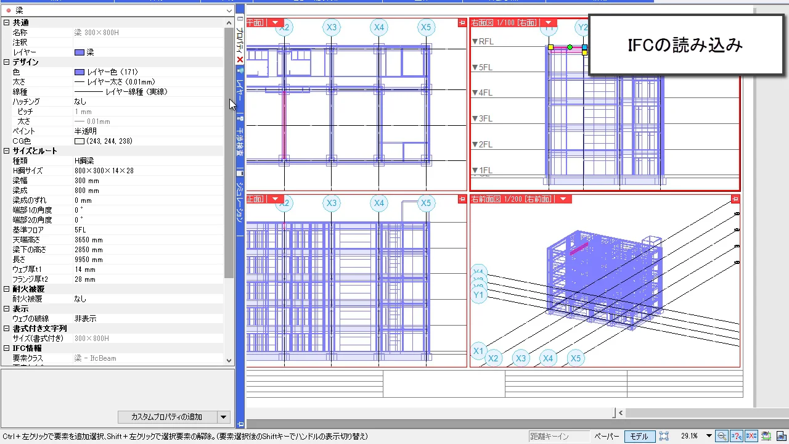Click the element query icon with question mark
Viewport: 789px width, 444px height.
pos(736,436)
